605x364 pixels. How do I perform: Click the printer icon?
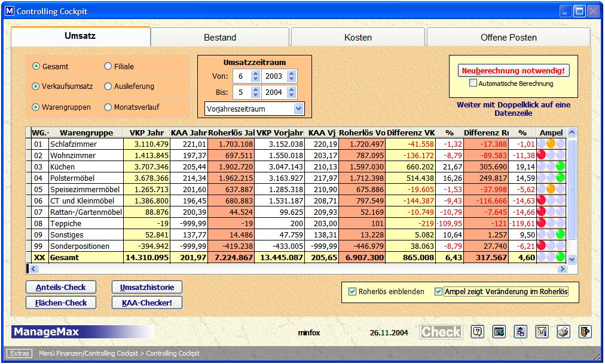tap(563, 332)
